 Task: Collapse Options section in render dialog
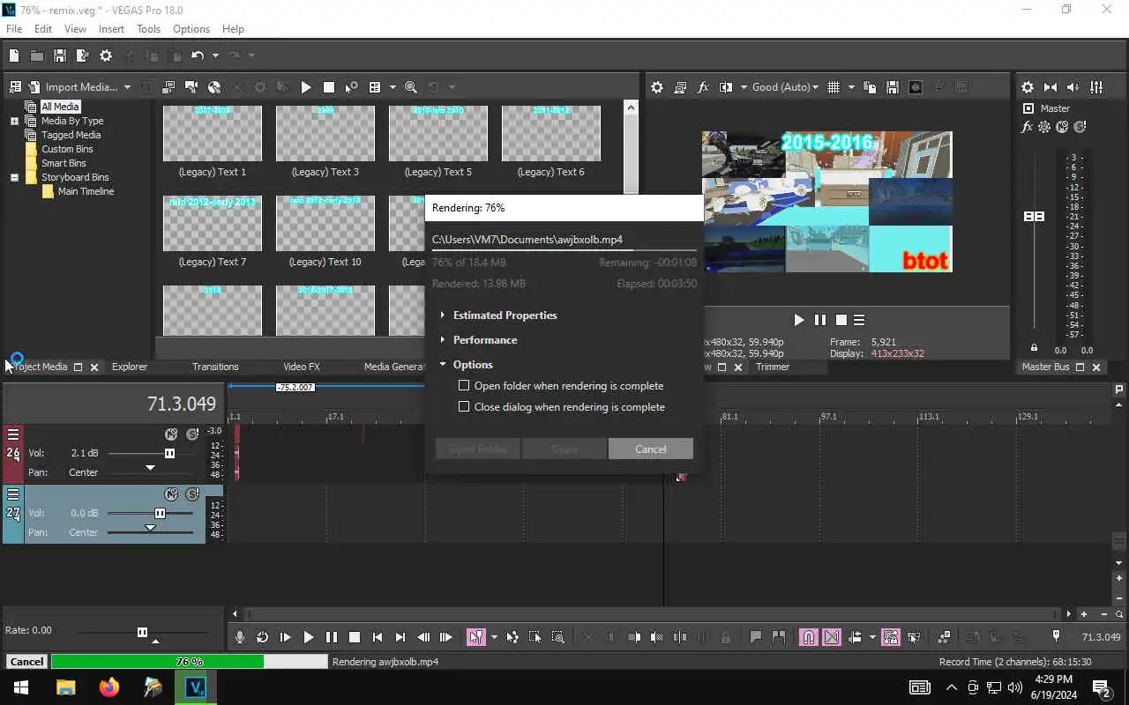tap(443, 365)
